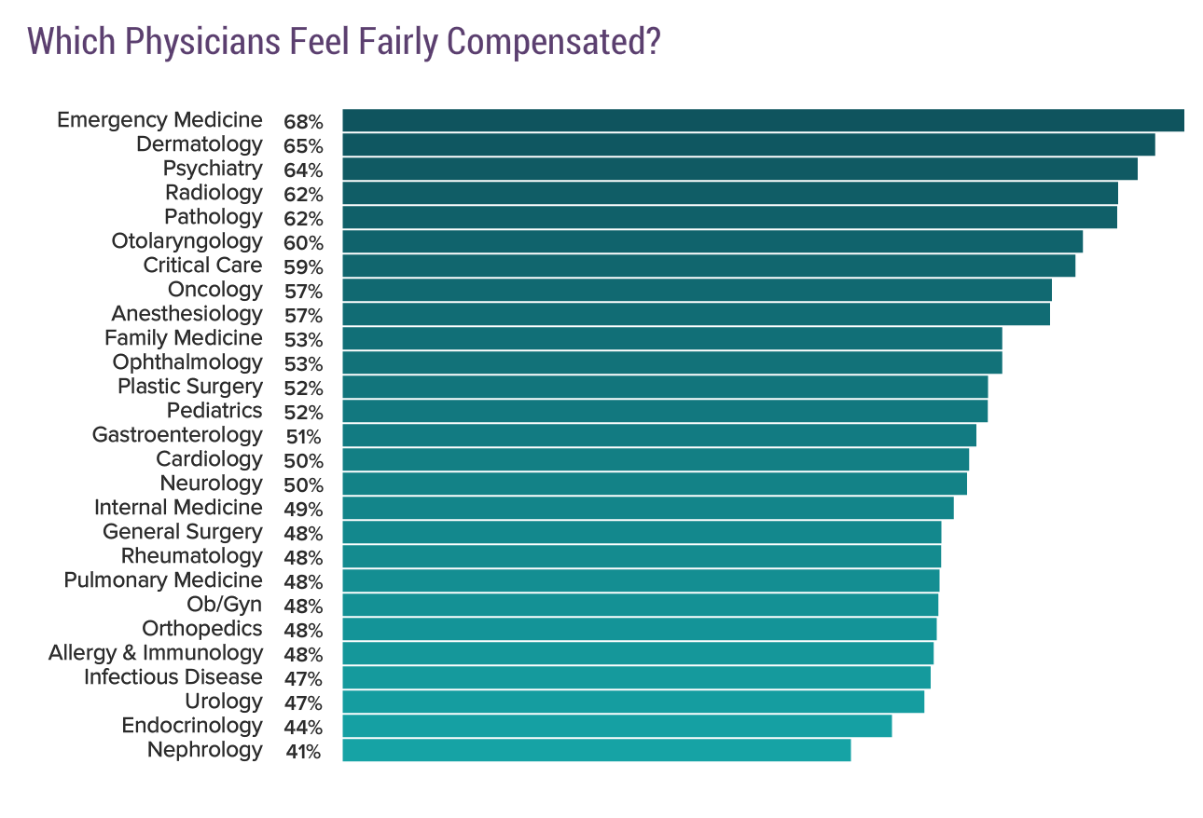The height and width of the screenshot is (818, 1203).
Task: Click the Anesthesiology bar
Action: 696,315
